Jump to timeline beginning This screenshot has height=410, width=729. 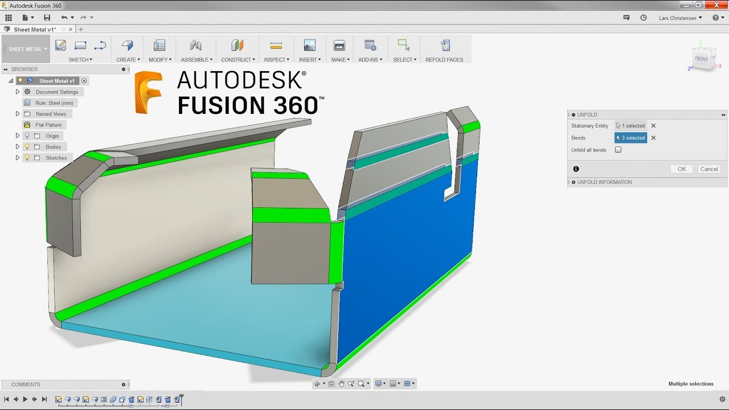[6, 400]
